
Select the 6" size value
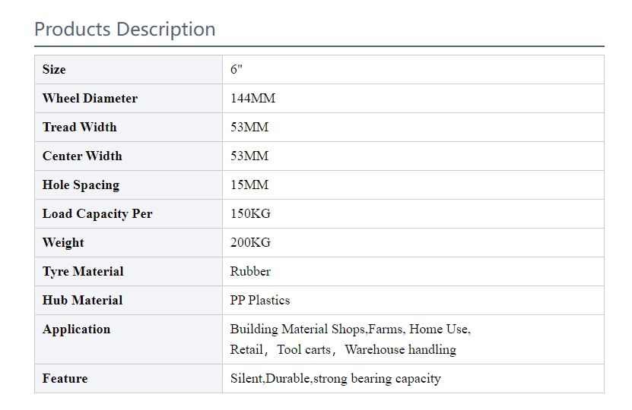click(x=237, y=70)
